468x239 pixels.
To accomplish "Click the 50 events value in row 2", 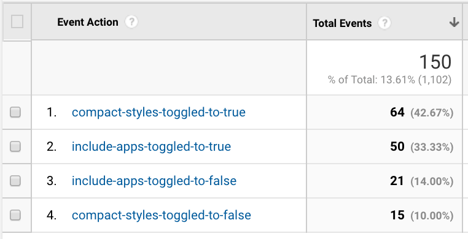I will pyautogui.click(x=397, y=146).
